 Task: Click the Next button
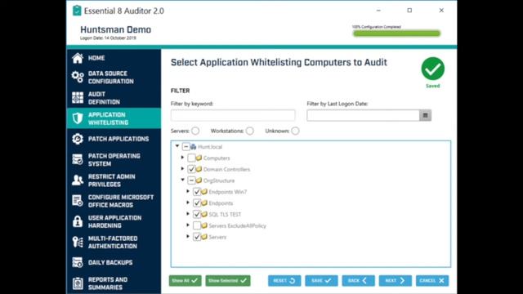point(396,281)
